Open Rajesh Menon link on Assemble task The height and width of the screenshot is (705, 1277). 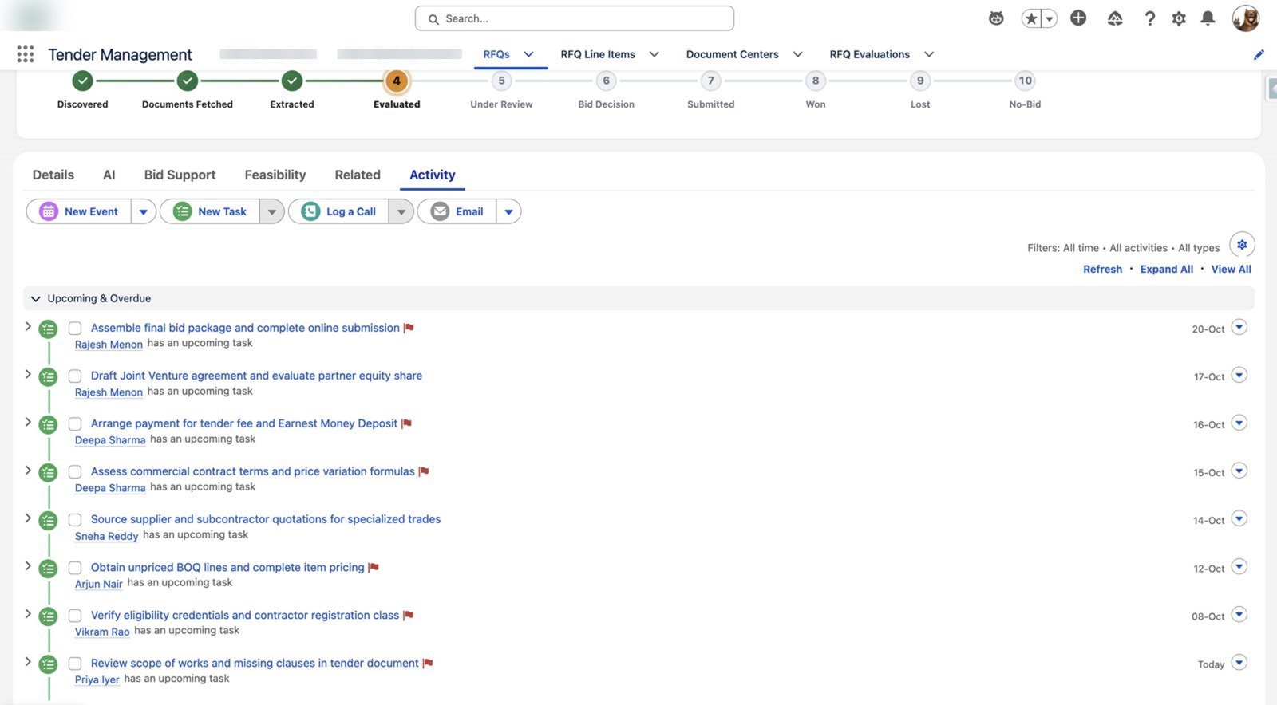(109, 345)
